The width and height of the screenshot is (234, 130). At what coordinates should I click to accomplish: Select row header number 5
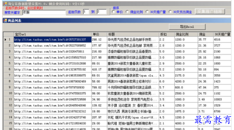click(x=8, y=64)
